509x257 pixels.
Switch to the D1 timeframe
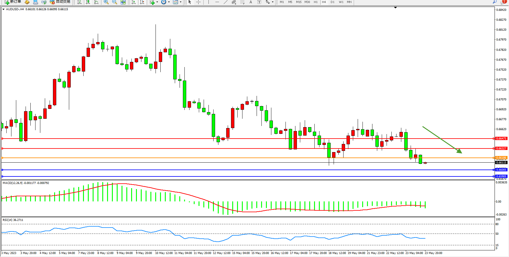click(332, 2)
